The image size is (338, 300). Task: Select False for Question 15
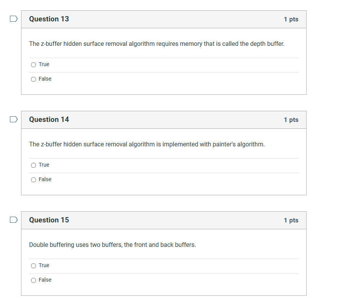pos(33,280)
